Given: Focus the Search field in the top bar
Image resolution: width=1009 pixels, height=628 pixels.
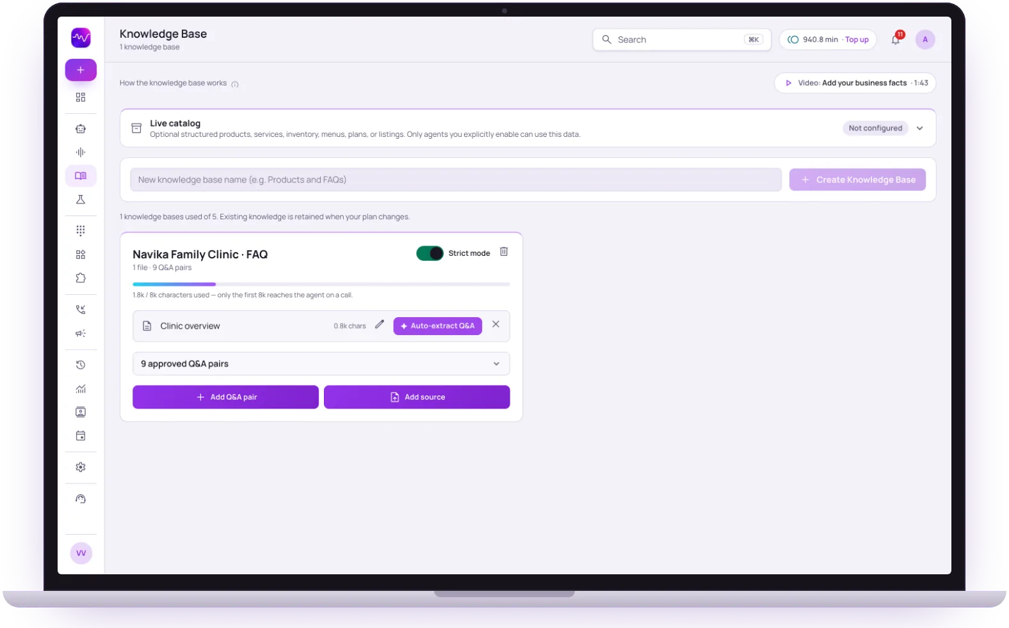Looking at the screenshot, I should pyautogui.click(x=682, y=40).
